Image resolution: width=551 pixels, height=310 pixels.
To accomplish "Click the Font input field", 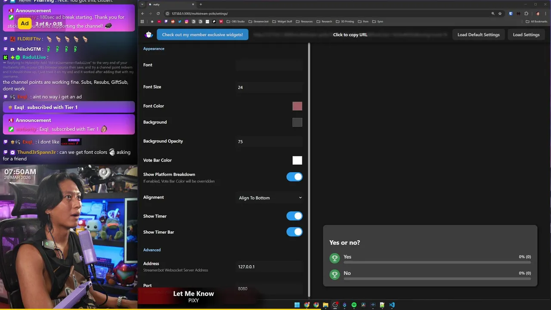I will click(x=269, y=65).
